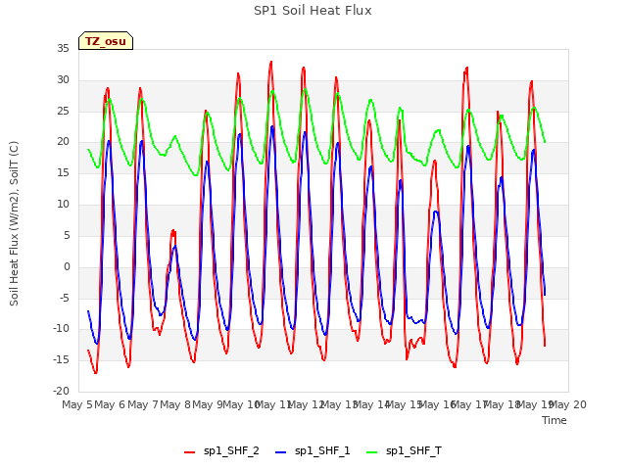Screen dimensions: 627x470
Task: Click y-axis tick value -5
Action: click(65, 298)
